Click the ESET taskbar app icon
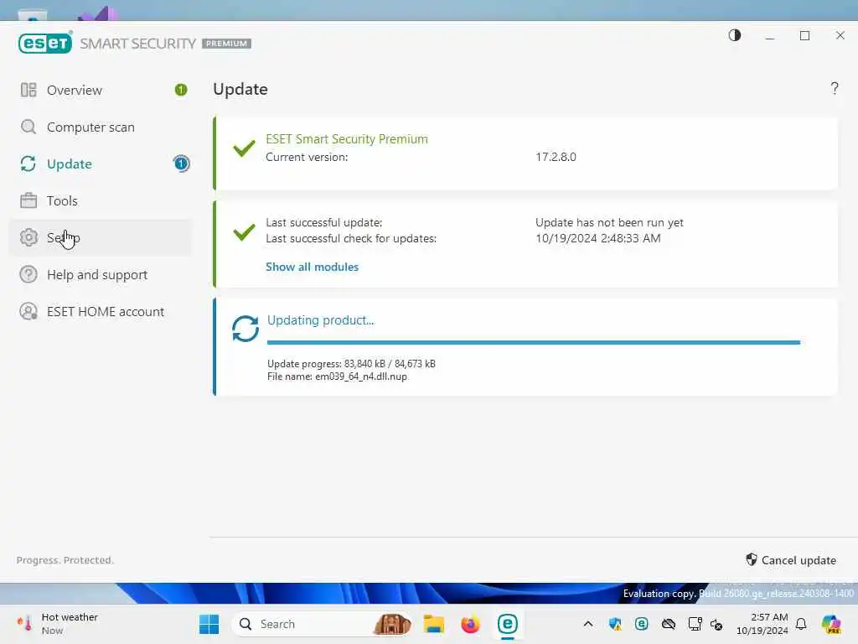Screen dimensions: 858x644 click(507, 624)
